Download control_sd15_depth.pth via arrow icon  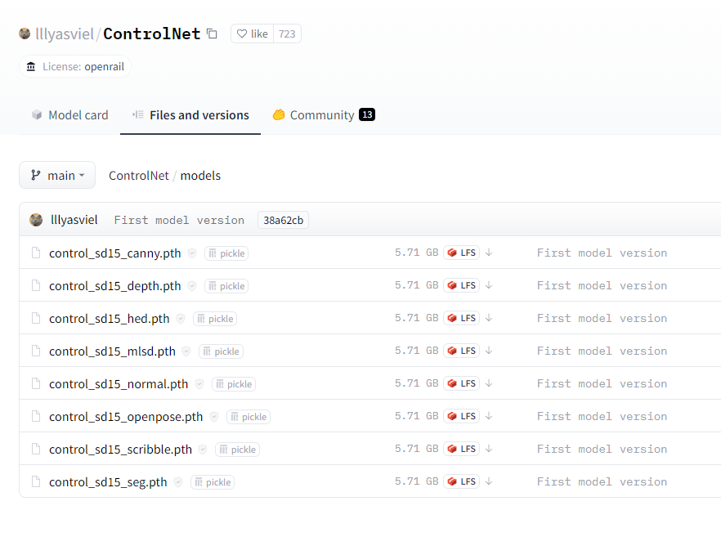coord(489,285)
